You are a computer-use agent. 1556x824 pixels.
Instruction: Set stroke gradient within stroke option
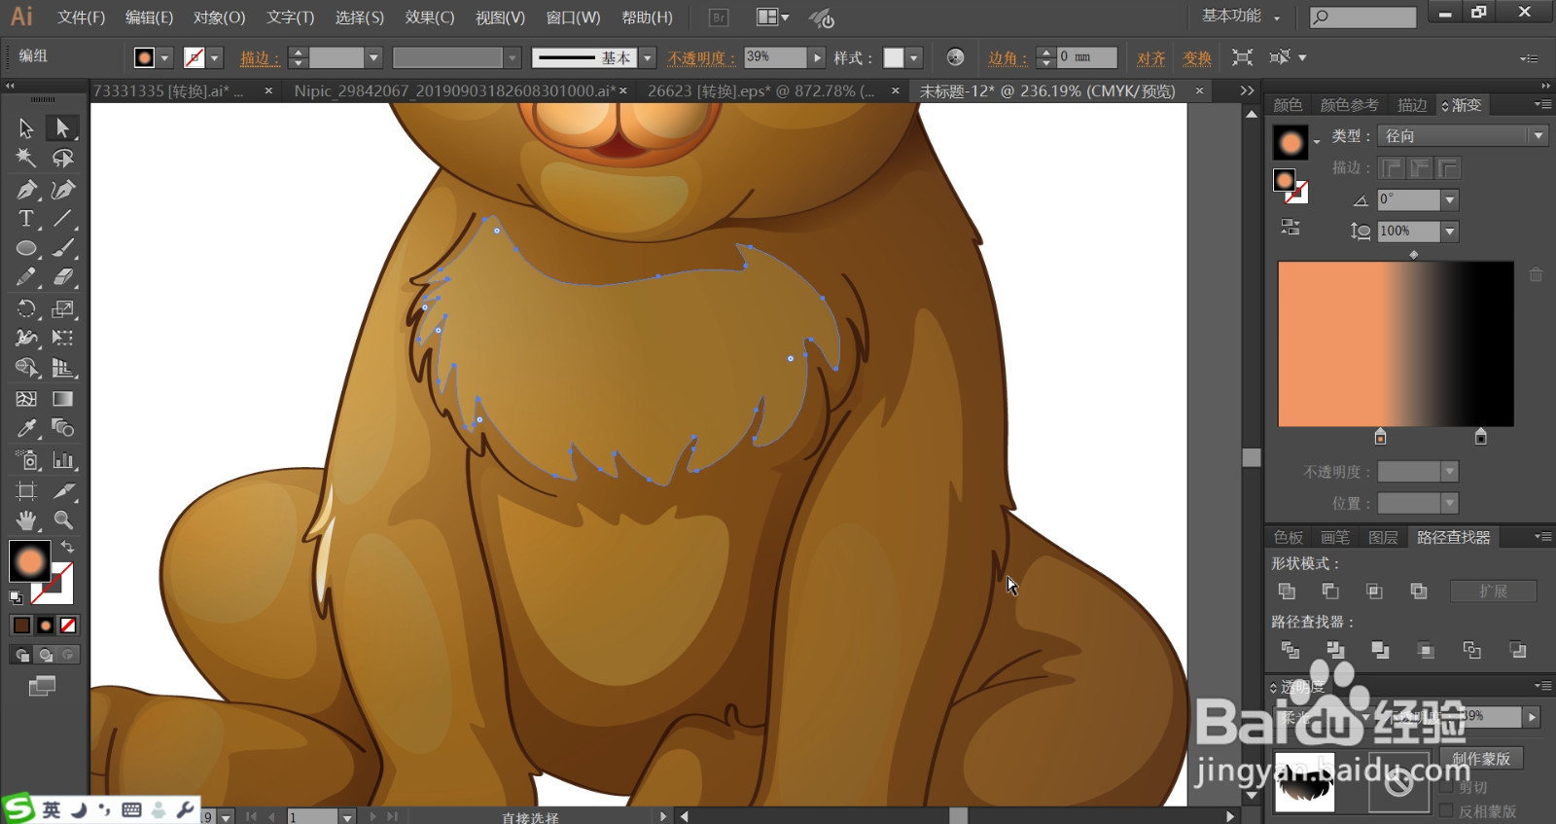[1392, 168]
